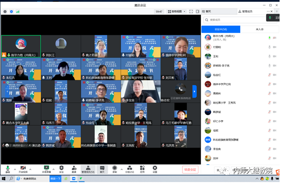This screenshot has height=183, width=281.
Task: Start recording with 录制 icon
Action: tap(114, 169)
